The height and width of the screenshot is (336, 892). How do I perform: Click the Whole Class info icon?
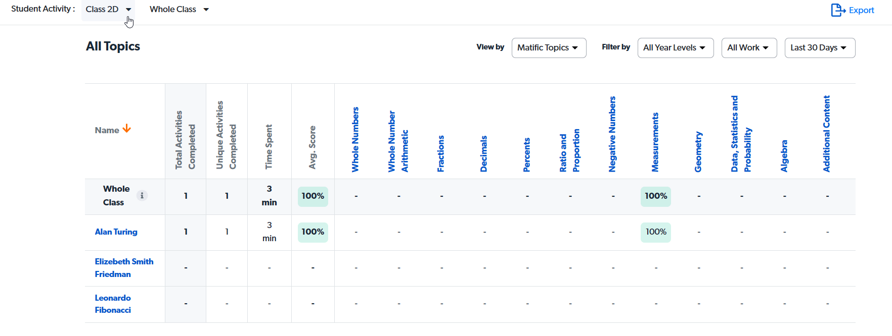tap(142, 196)
